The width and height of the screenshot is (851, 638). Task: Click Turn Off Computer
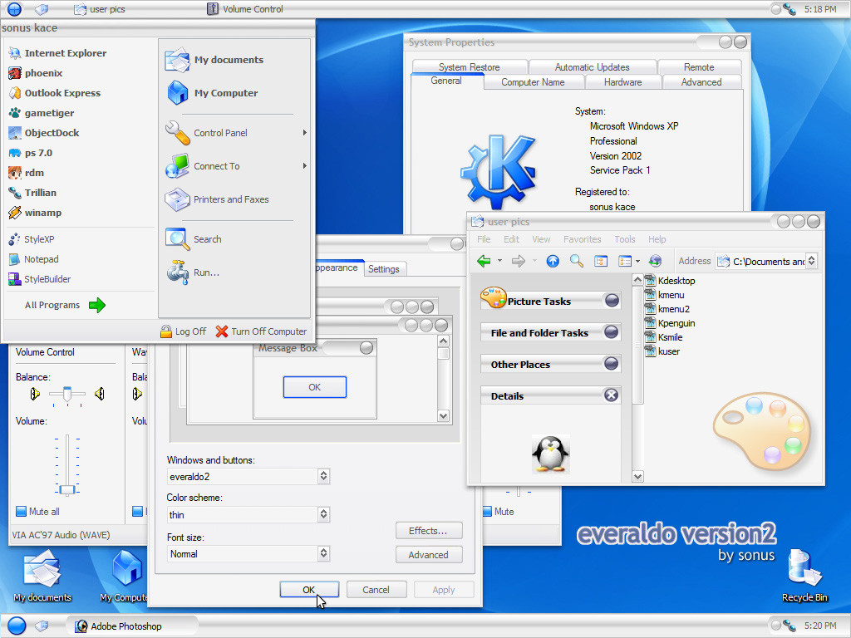coord(261,331)
